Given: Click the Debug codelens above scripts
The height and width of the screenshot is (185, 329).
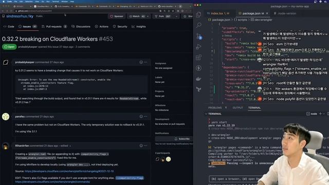Looking at the screenshot, I should pos(228,35).
